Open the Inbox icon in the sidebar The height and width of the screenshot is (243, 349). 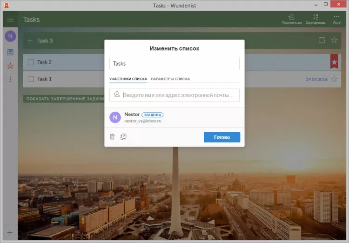(10, 52)
